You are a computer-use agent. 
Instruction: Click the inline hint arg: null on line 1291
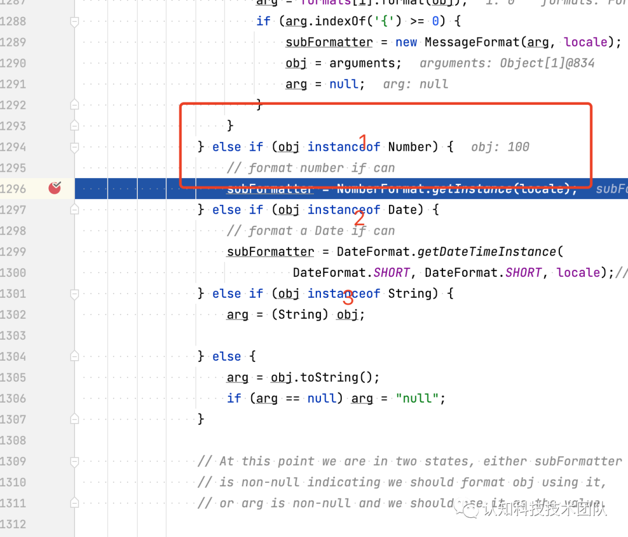(x=415, y=84)
